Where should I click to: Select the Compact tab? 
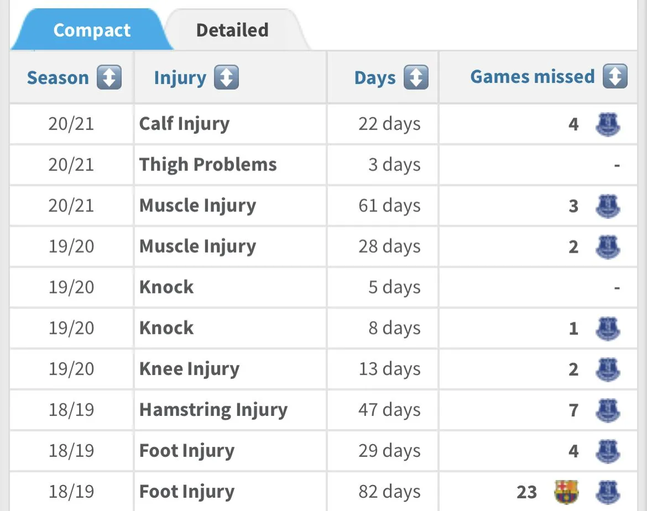pos(92,30)
